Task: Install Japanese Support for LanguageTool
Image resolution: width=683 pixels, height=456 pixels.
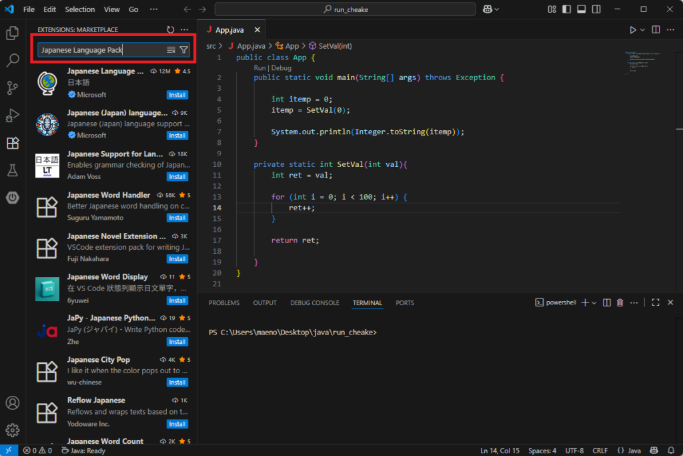Action: coord(177,176)
